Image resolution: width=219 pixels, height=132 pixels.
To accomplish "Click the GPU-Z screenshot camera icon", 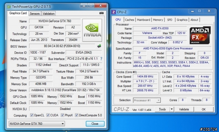I will click(101, 13).
